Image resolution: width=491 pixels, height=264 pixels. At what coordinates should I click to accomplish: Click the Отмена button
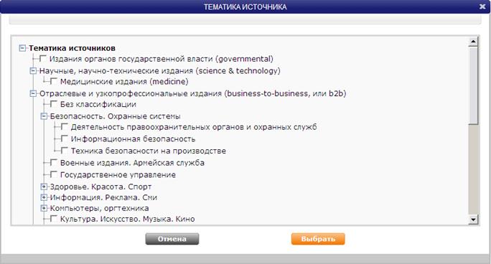click(x=172, y=239)
